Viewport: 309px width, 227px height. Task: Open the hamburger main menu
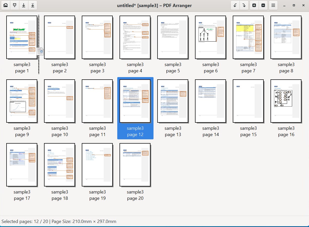point(273,5)
